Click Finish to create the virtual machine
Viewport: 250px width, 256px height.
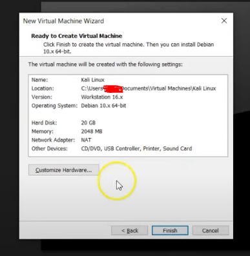170,230
